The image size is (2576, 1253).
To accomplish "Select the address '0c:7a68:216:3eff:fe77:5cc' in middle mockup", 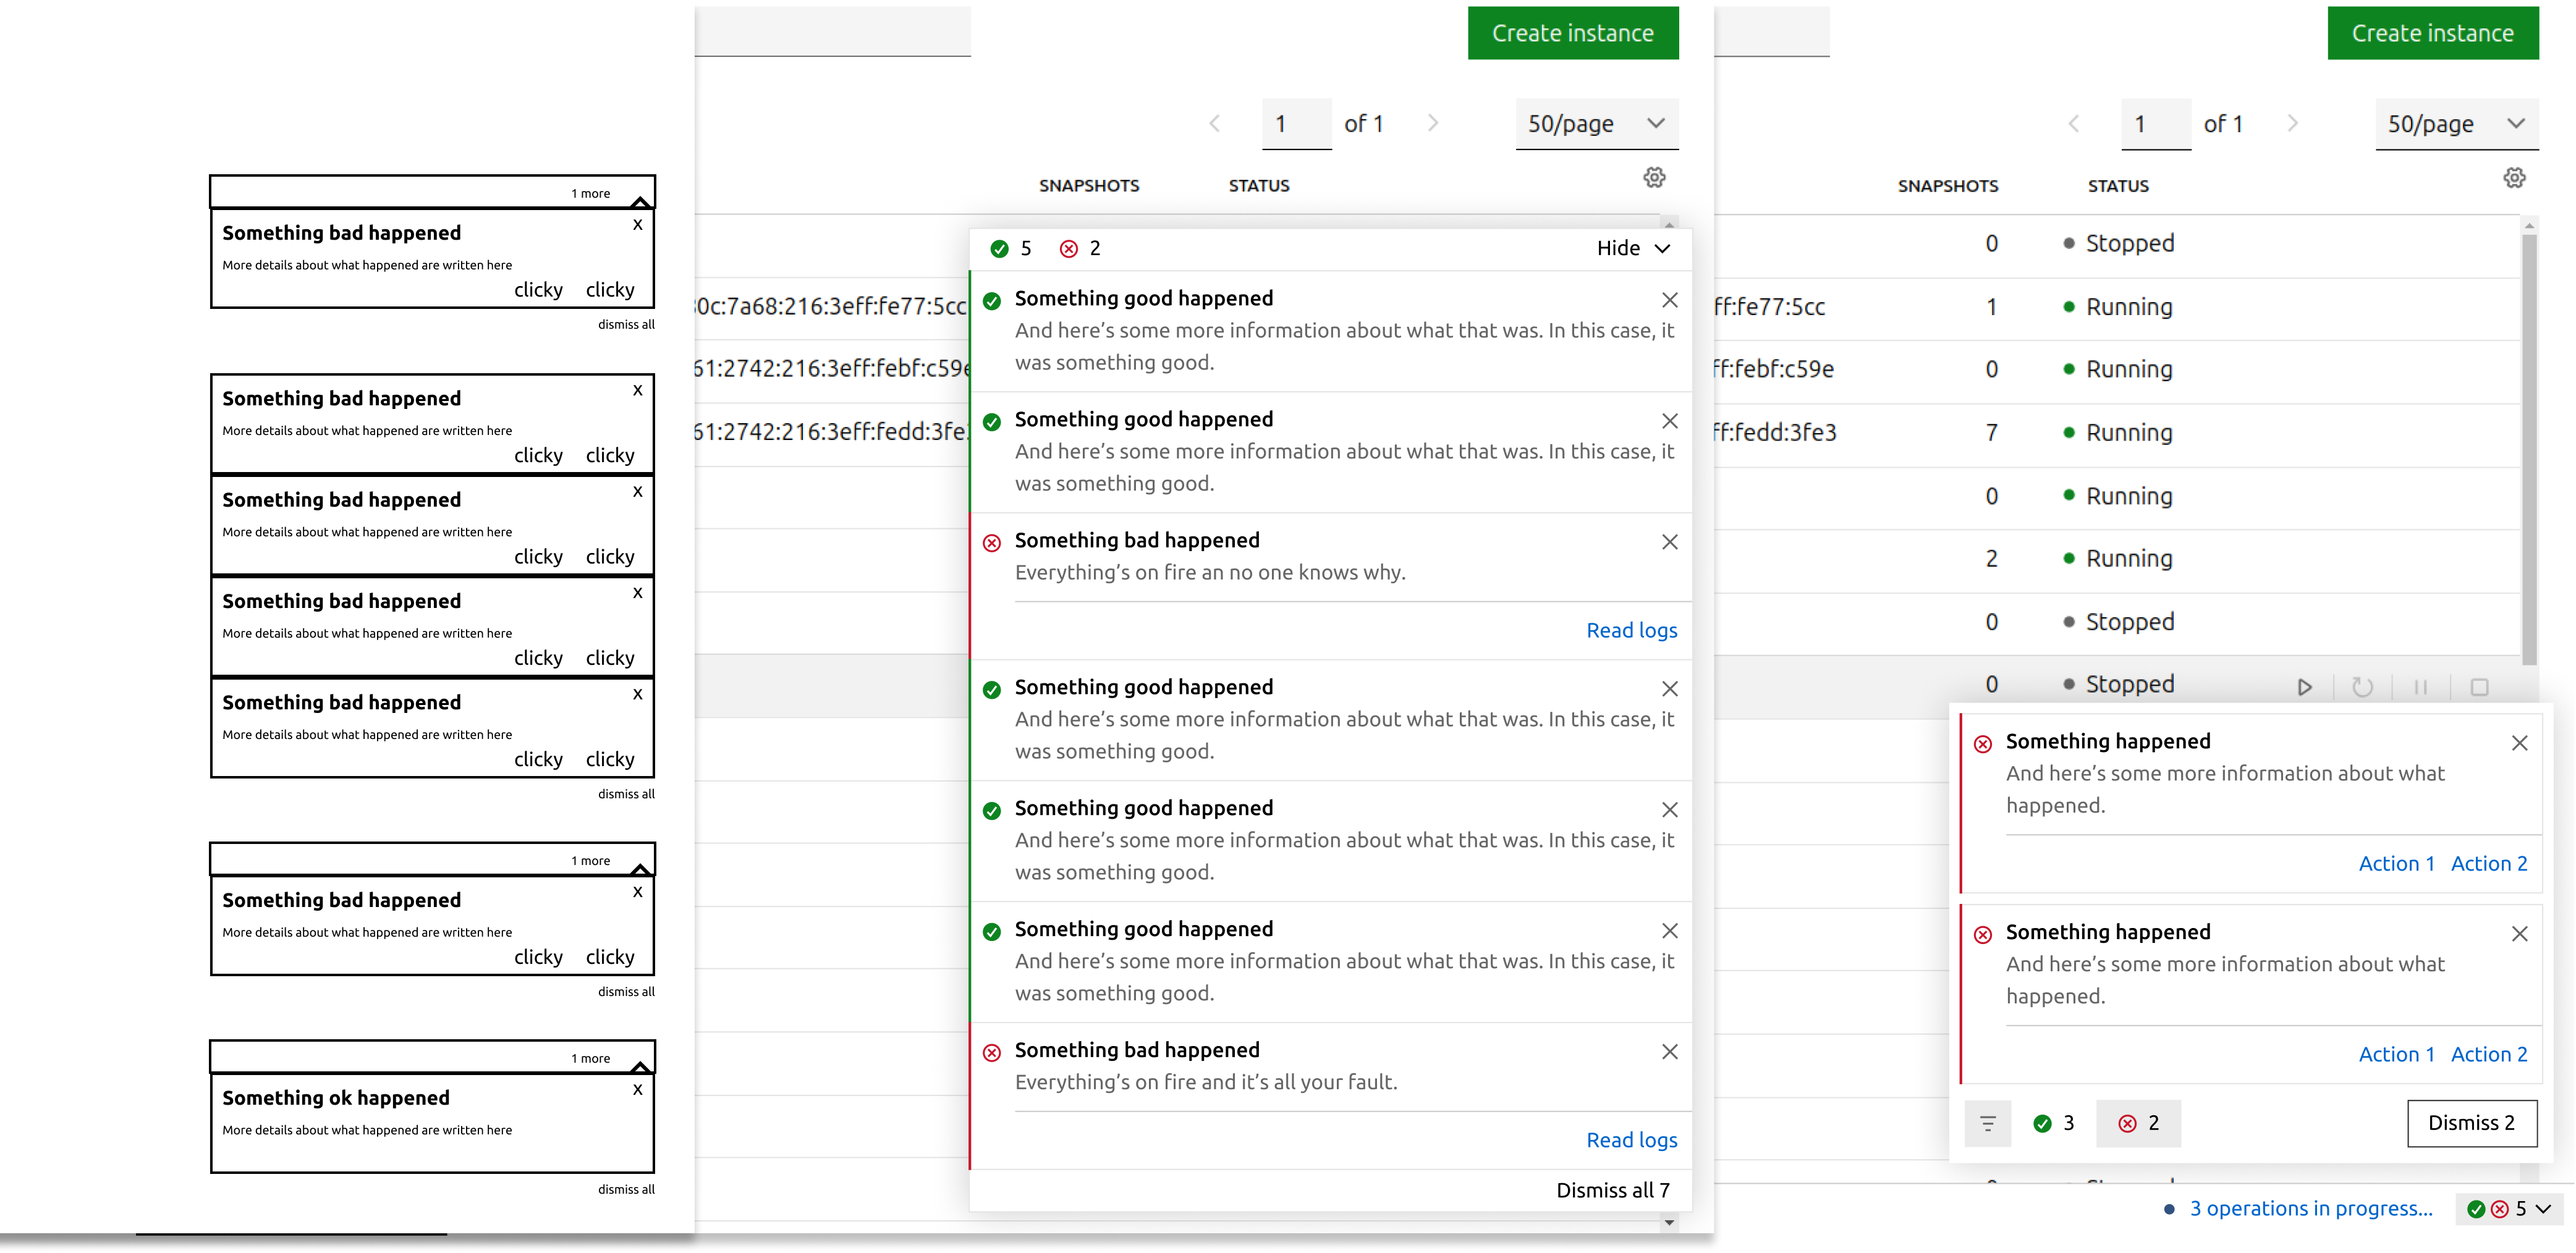I will click(x=831, y=306).
